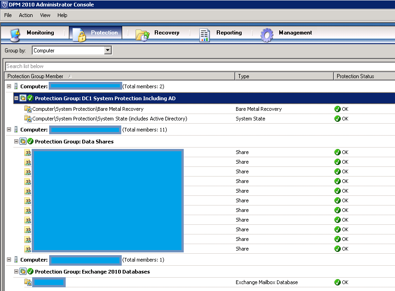Open the Help menu
Viewport: 395px width, 291px height.
pos(62,15)
